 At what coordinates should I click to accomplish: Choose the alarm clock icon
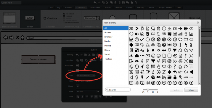point(158,28)
